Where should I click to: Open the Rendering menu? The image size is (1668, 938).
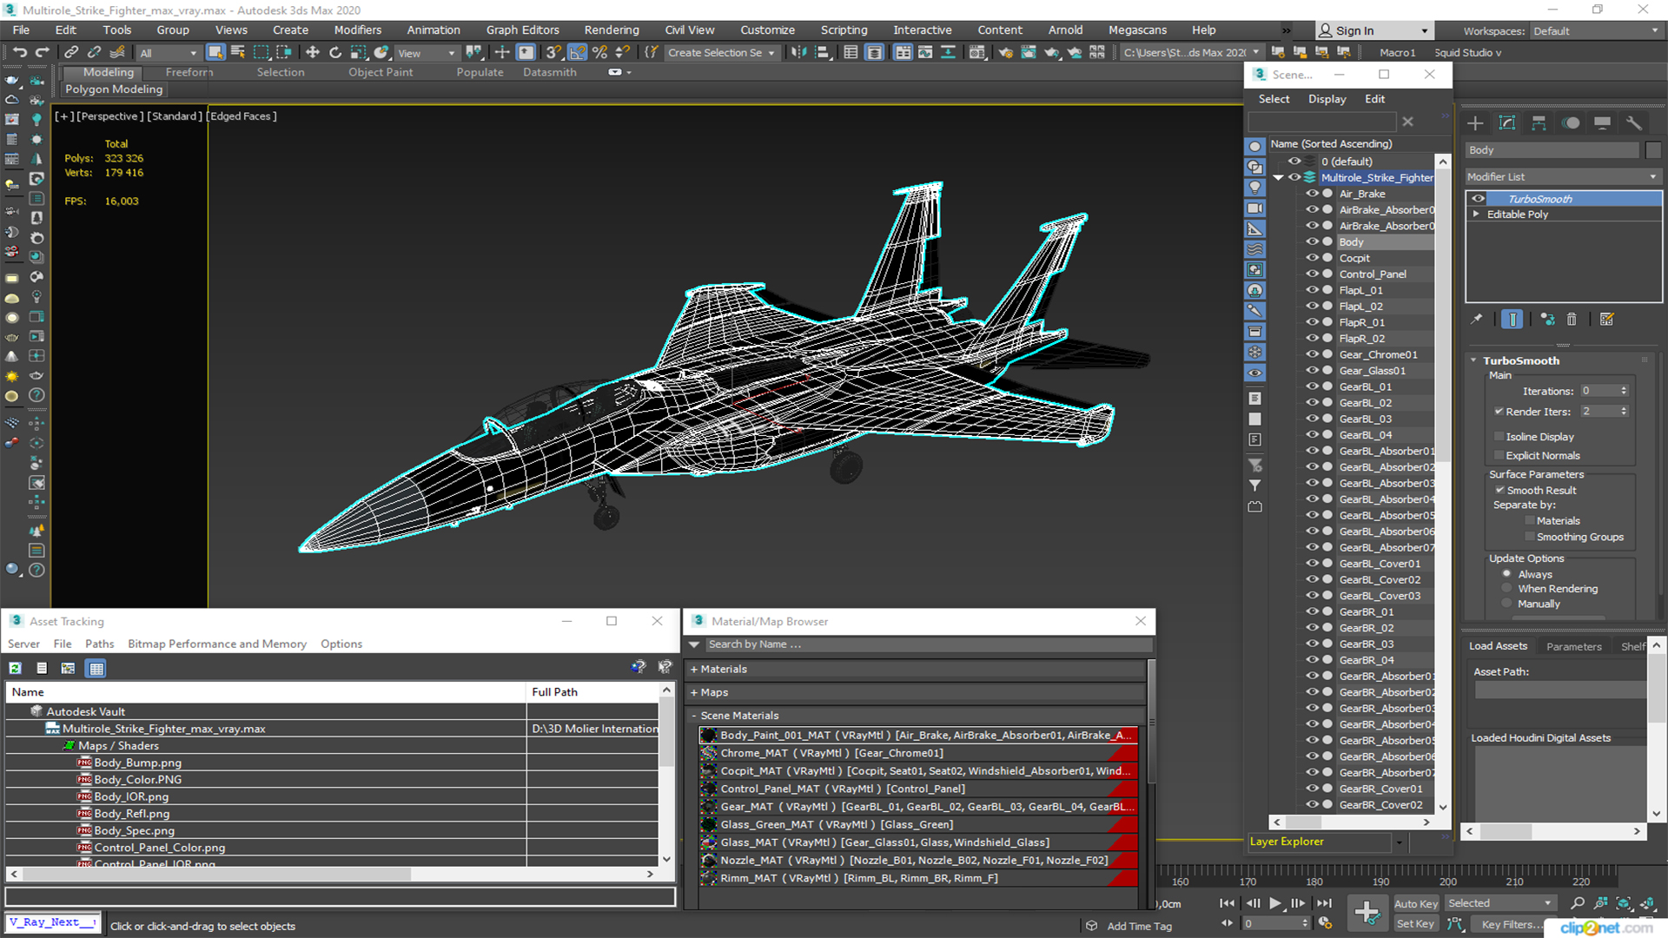(x=611, y=30)
